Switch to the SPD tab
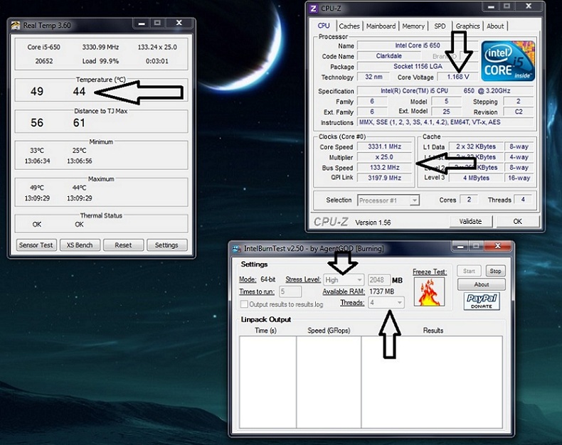The image size is (562, 445). tap(440, 26)
